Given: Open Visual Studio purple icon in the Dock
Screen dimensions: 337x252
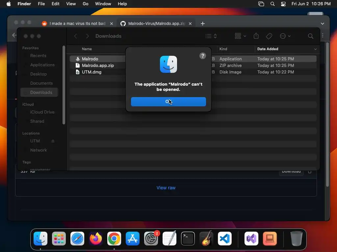Looking at the screenshot, I should point(251,239).
